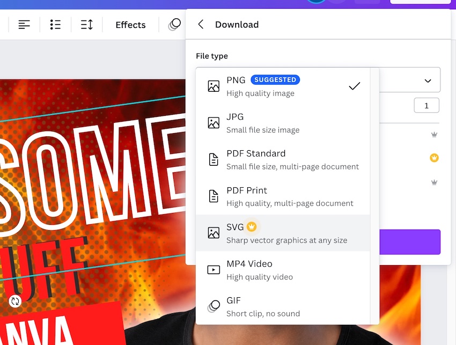Click the purple Download button

pyautogui.click(x=410, y=242)
